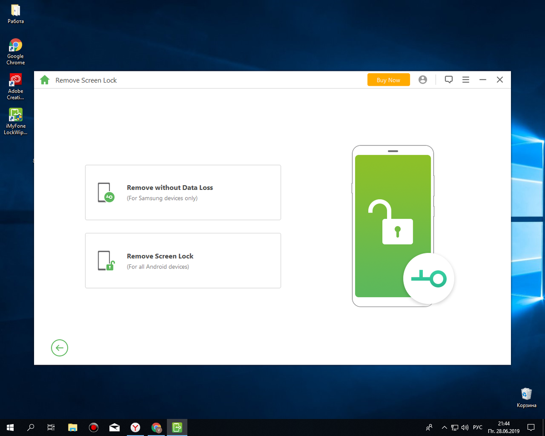Open the feedback chat icon
545x436 pixels.
(x=449, y=79)
